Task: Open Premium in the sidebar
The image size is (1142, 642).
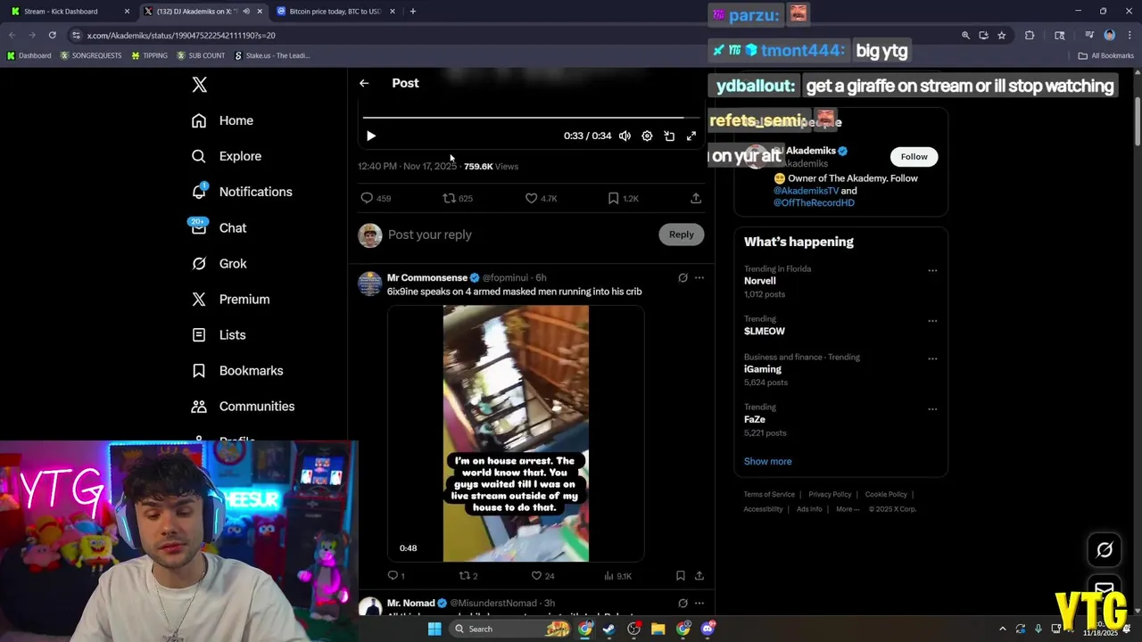Action: pyautogui.click(x=230, y=299)
